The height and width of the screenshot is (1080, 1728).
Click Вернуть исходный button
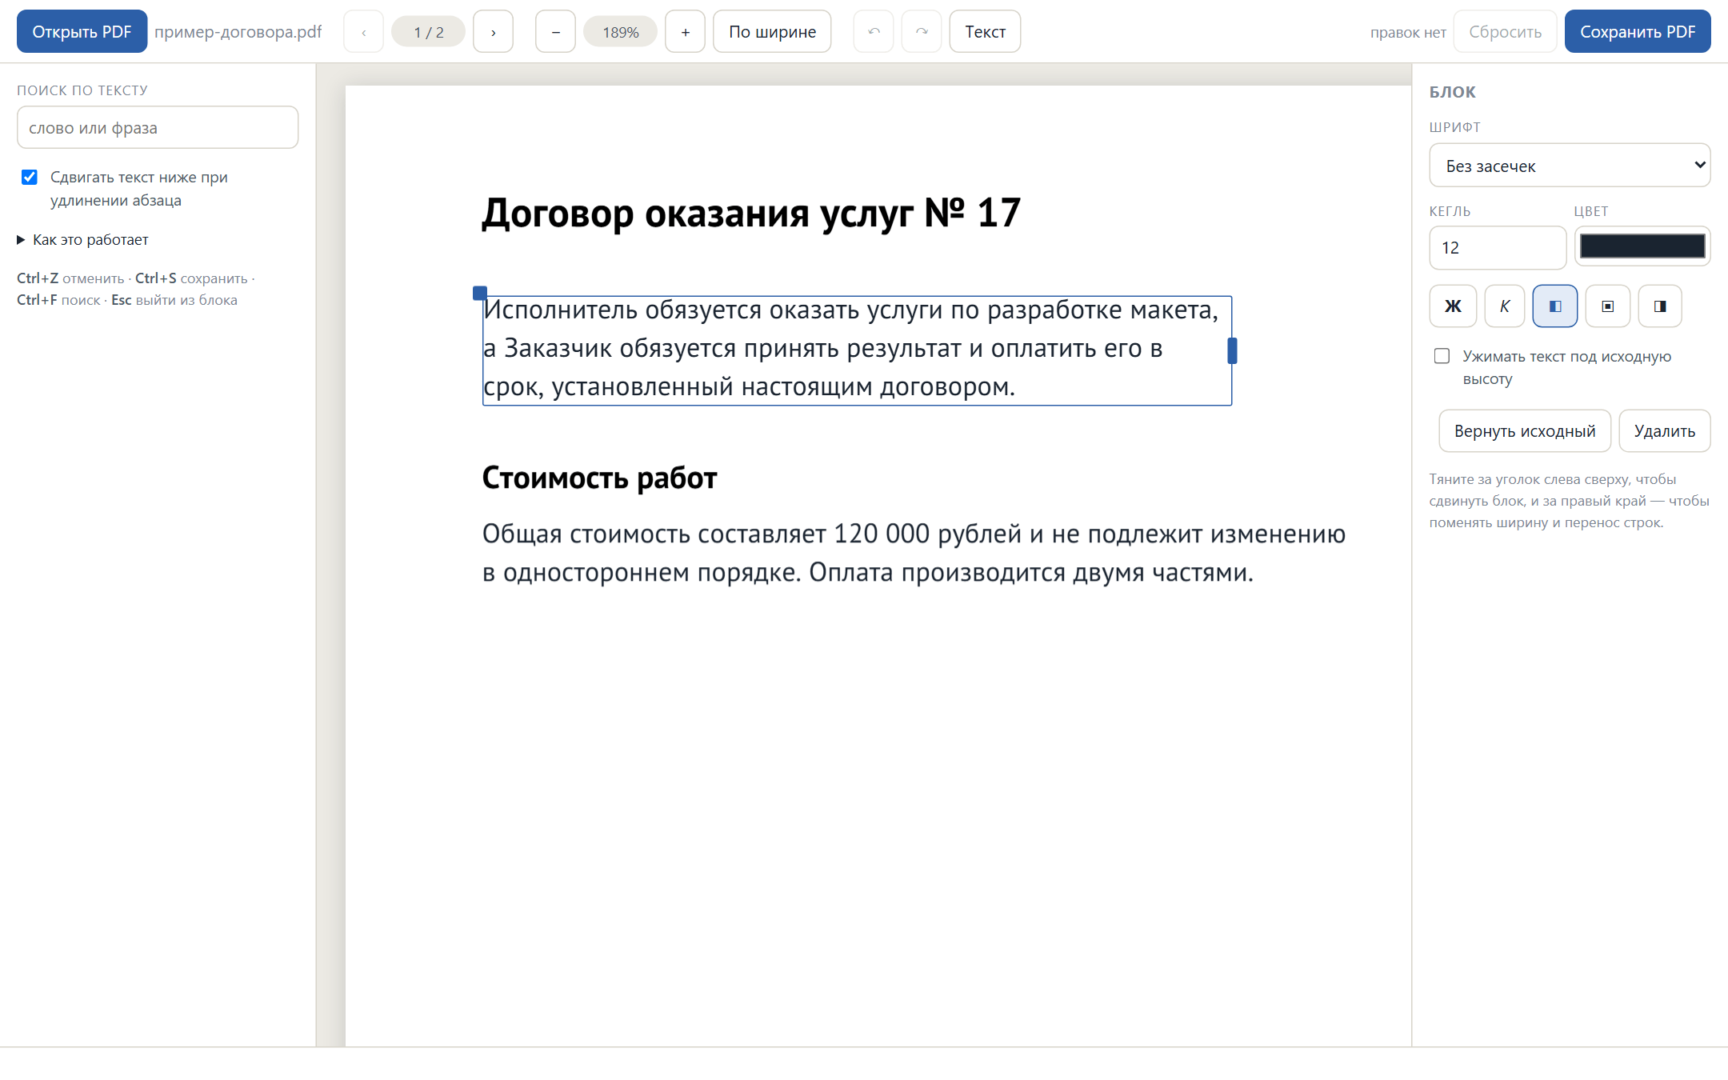[x=1525, y=431]
